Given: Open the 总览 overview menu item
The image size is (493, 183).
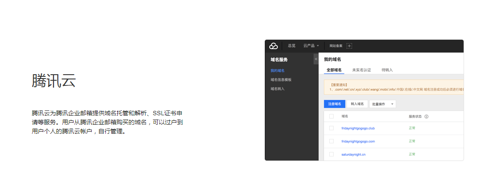Looking at the screenshot, I should pyautogui.click(x=292, y=46).
